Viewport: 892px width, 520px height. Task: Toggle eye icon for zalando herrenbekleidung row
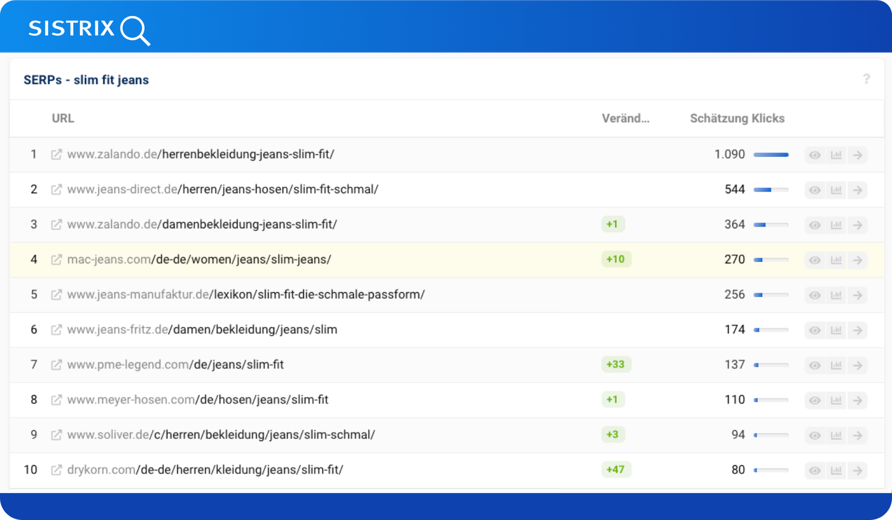click(815, 155)
